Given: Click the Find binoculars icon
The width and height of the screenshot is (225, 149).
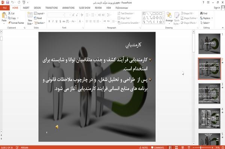Looking at the screenshot, I should pos(201,13).
